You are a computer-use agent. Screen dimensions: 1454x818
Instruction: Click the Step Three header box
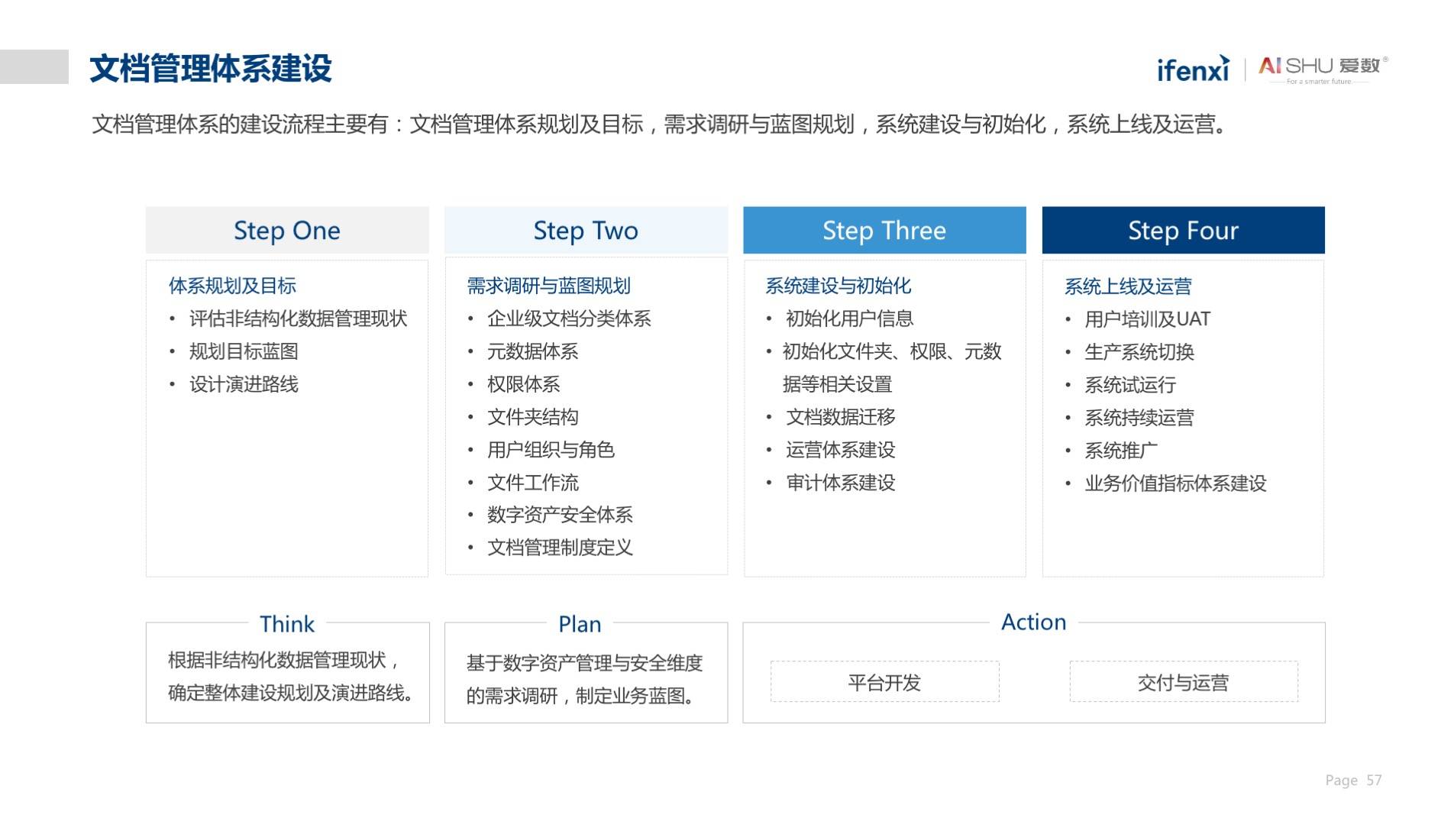click(x=884, y=230)
